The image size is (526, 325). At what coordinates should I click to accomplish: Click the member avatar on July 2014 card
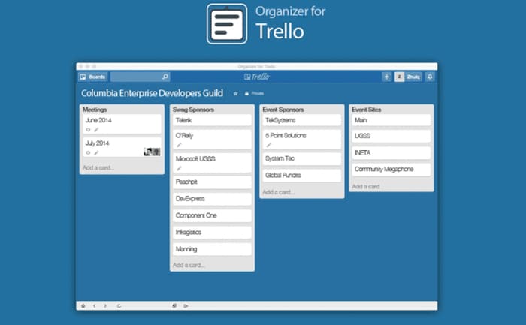pos(152,152)
